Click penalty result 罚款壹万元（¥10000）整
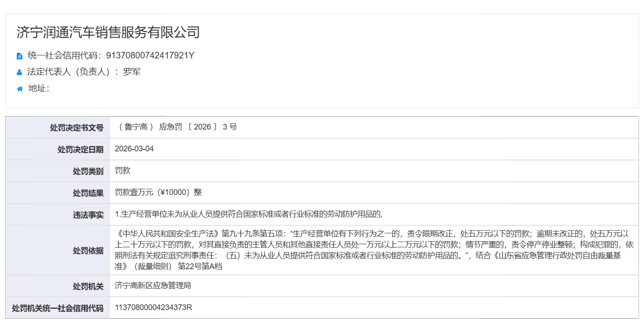Viewport: 644px width, 324px height. click(158, 192)
